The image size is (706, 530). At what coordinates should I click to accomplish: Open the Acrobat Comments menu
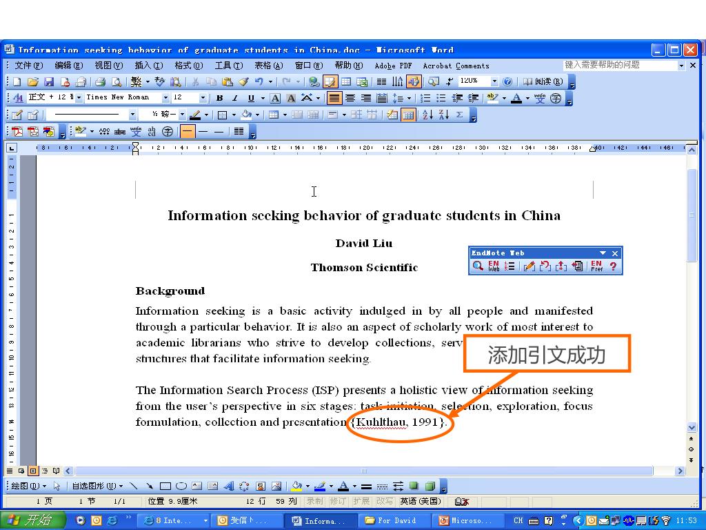tap(456, 66)
